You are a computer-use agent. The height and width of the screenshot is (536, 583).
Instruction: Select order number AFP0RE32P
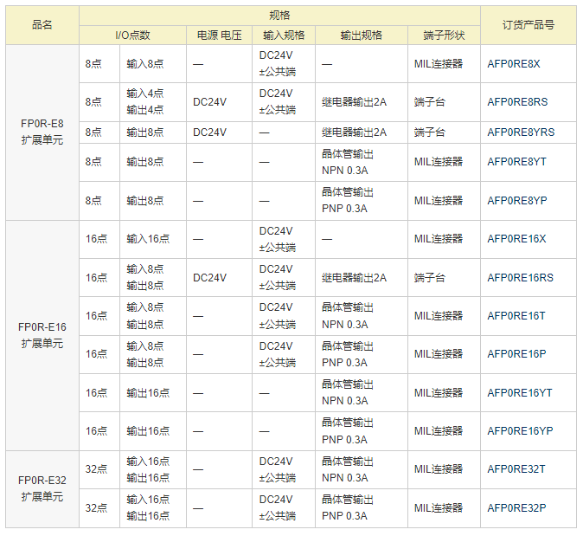click(516, 508)
